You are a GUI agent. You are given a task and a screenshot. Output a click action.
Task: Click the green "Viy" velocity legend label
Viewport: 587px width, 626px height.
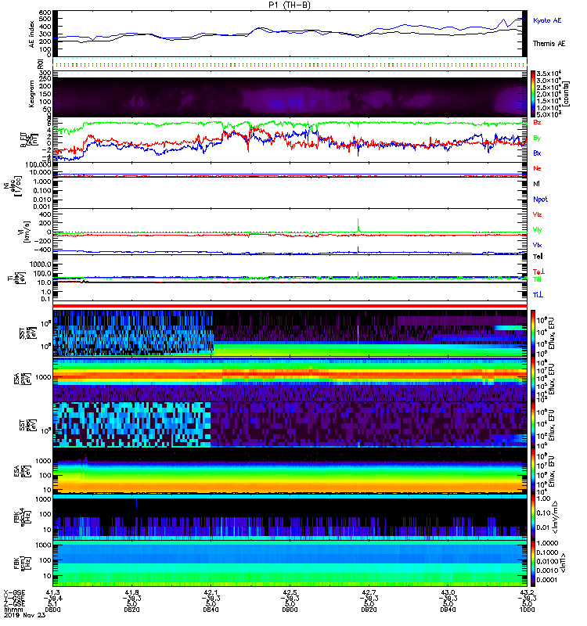[537, 230]
